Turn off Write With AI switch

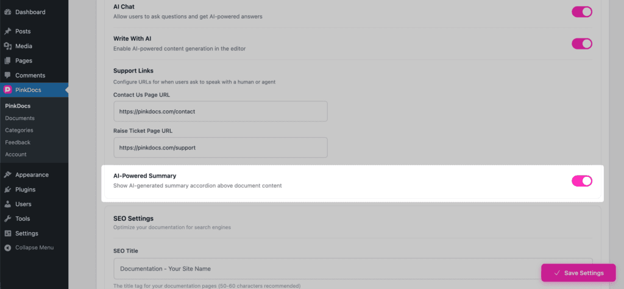582,43
